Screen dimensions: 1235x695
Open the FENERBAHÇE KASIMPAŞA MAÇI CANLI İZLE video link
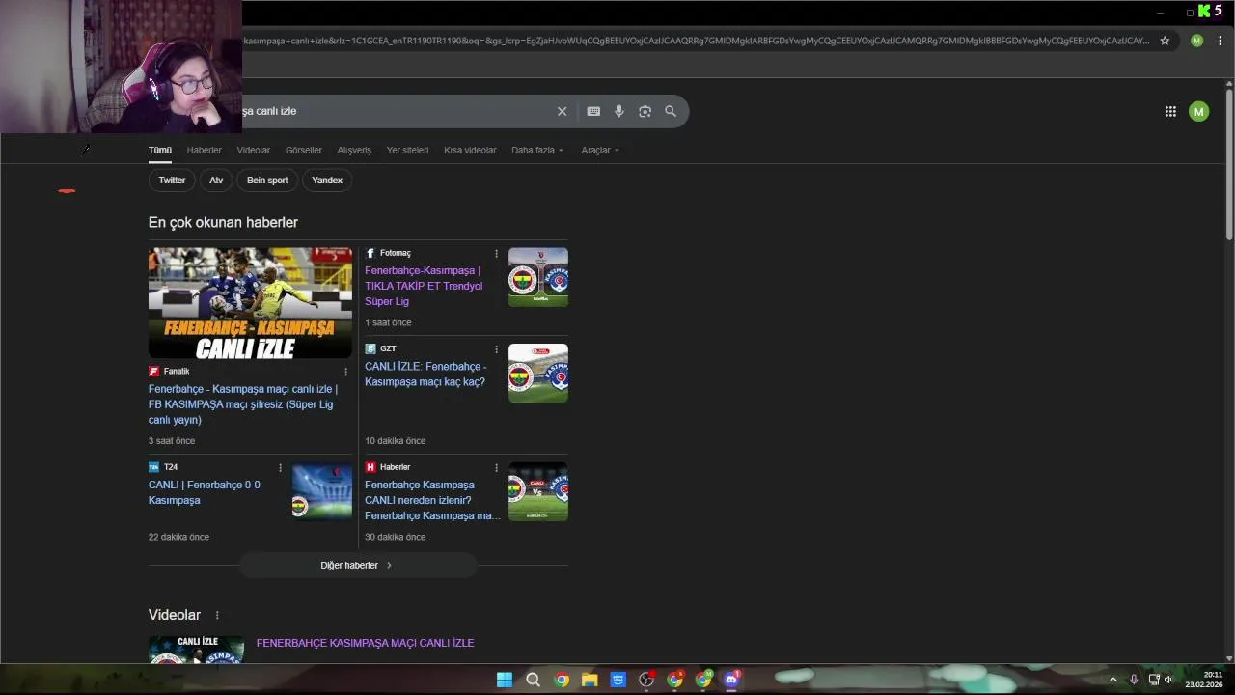[365, 643]
